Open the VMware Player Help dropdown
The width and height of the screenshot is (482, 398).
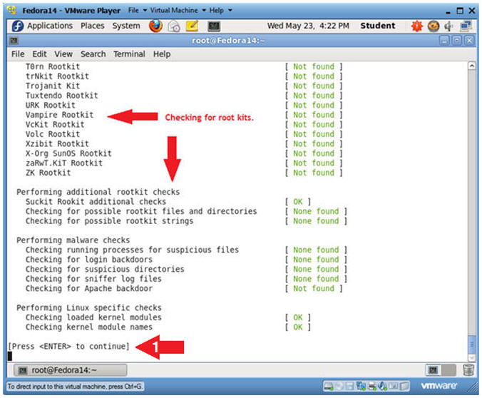(221, 11)
